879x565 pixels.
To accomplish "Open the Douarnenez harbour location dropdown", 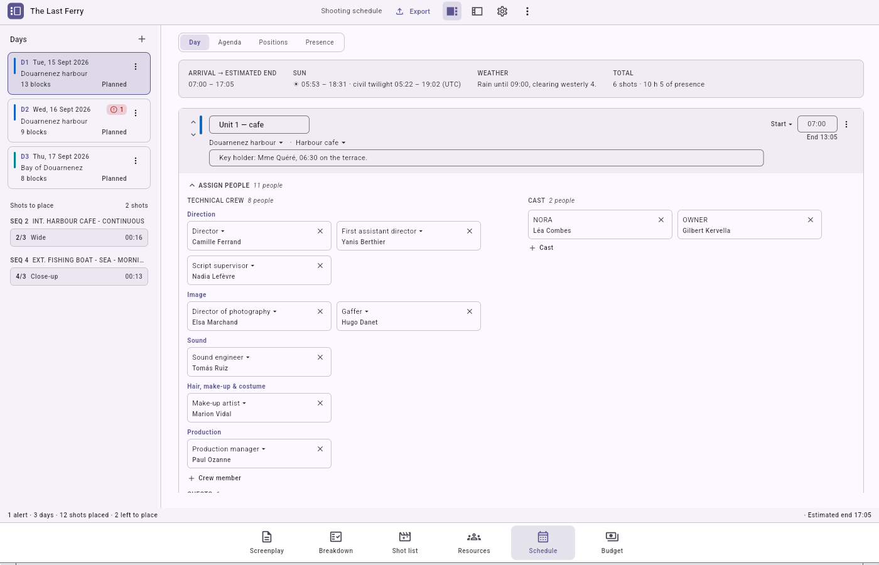I will click(246, 143).
